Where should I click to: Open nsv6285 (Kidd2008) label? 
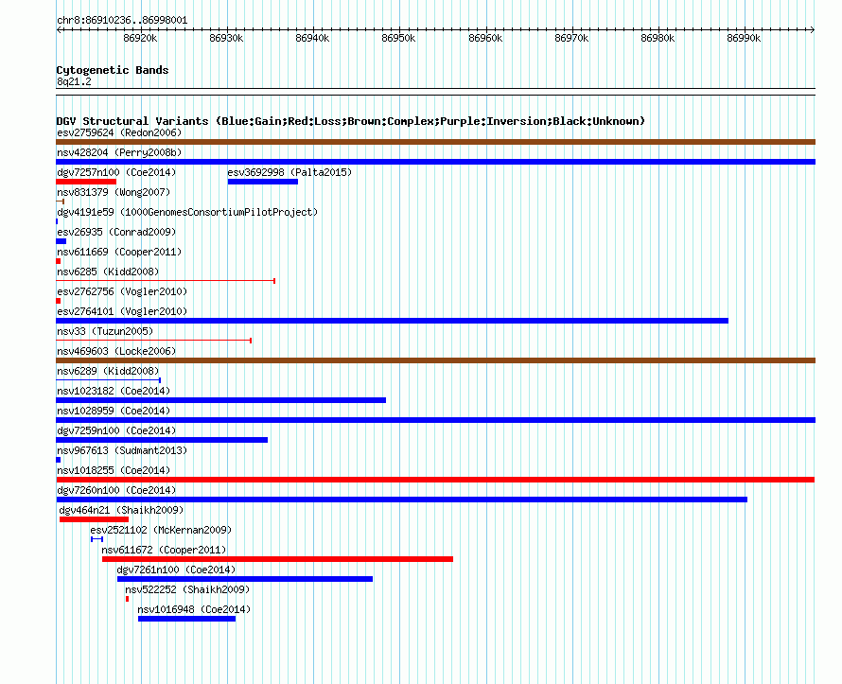pos(108,272)
